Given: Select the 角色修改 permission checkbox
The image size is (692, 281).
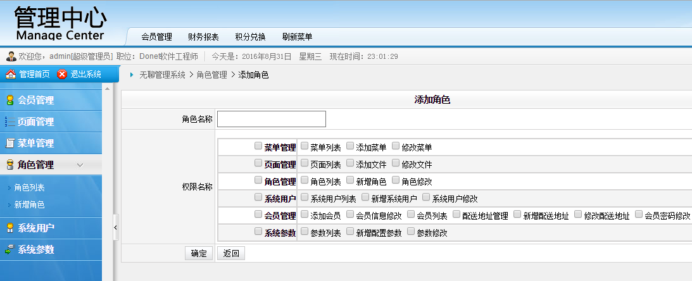Looking at the screenshot, I should [x=396, y=180].
